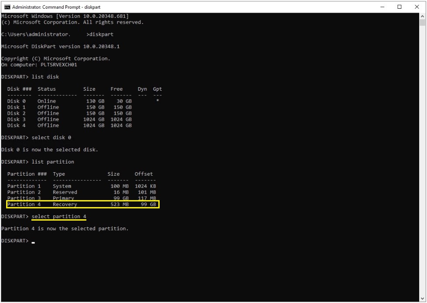
Task: Click the "Disk 4" row label
Action: tap(16, 125)
